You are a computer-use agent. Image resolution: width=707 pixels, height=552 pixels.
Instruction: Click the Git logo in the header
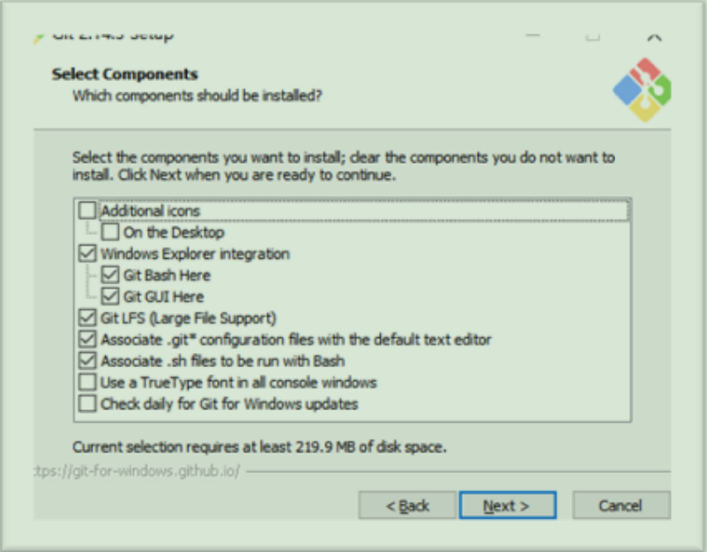point(642,90)
